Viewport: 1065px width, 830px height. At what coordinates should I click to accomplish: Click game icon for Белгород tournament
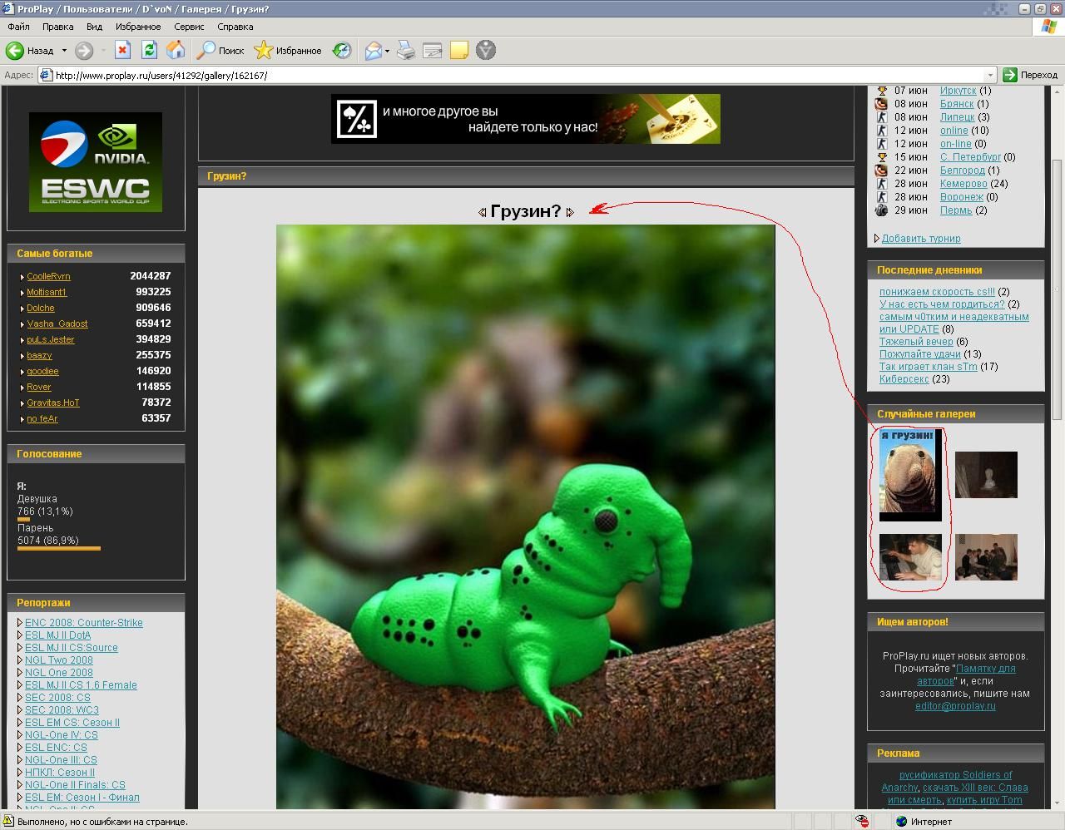882,170
